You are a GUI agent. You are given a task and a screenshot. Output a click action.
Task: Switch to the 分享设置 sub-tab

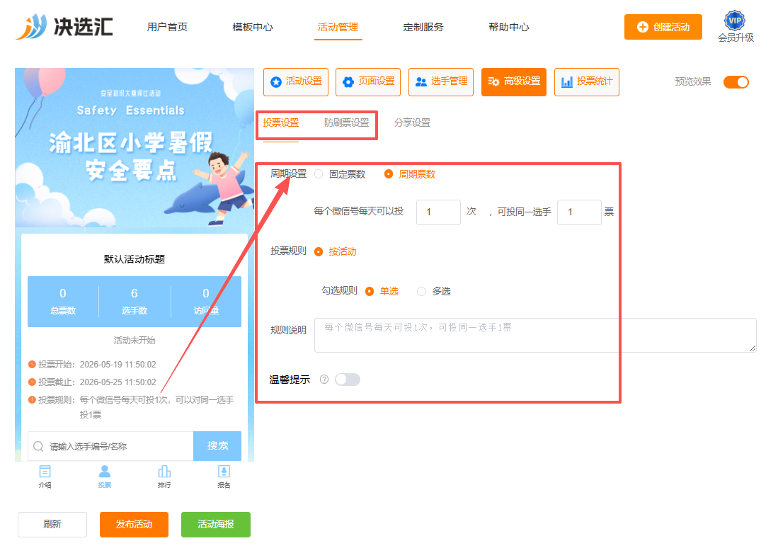tap(412, 122)
